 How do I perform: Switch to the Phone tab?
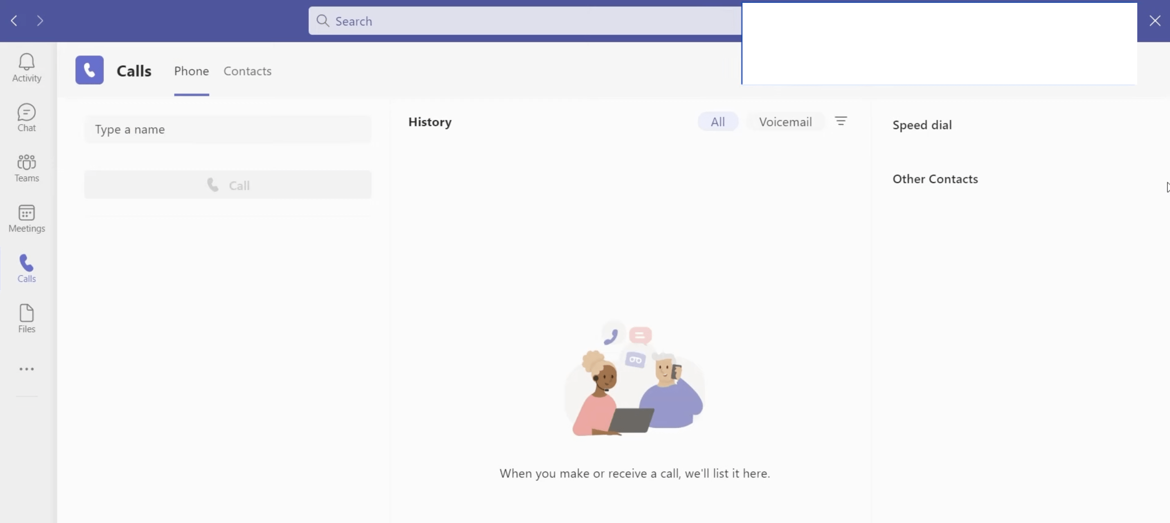[192, 71]
